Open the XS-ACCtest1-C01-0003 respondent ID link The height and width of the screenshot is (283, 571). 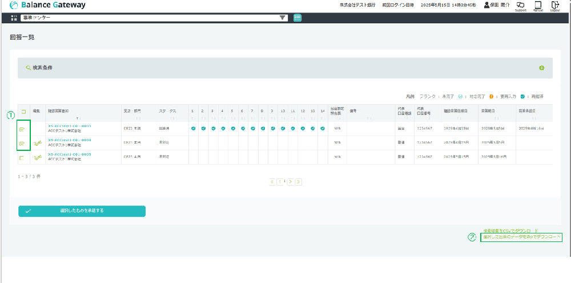pos(70,126)
